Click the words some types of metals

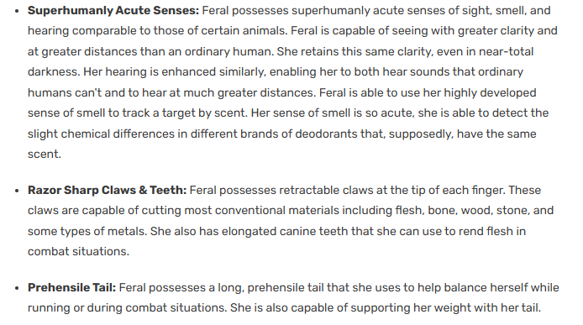click(87, 231)
